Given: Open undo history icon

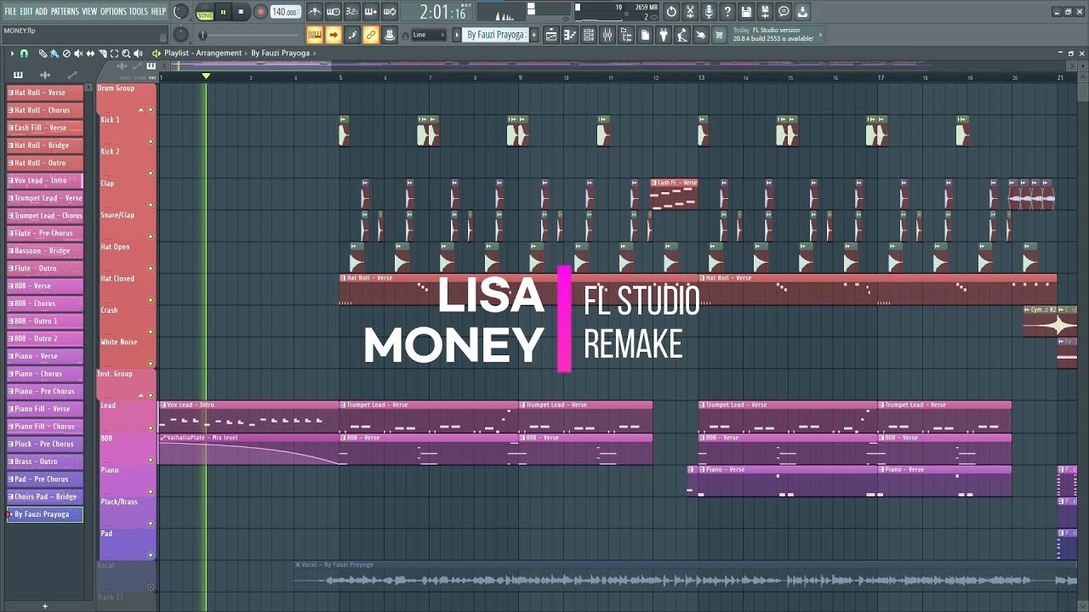Looking at the screenshot, I should [x=671, y=12].
